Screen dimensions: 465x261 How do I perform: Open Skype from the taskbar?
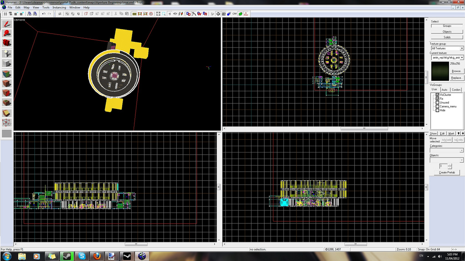(x=82, y=256)
